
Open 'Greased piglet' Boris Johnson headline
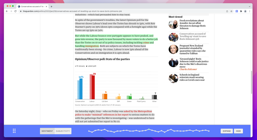(194, 63)
